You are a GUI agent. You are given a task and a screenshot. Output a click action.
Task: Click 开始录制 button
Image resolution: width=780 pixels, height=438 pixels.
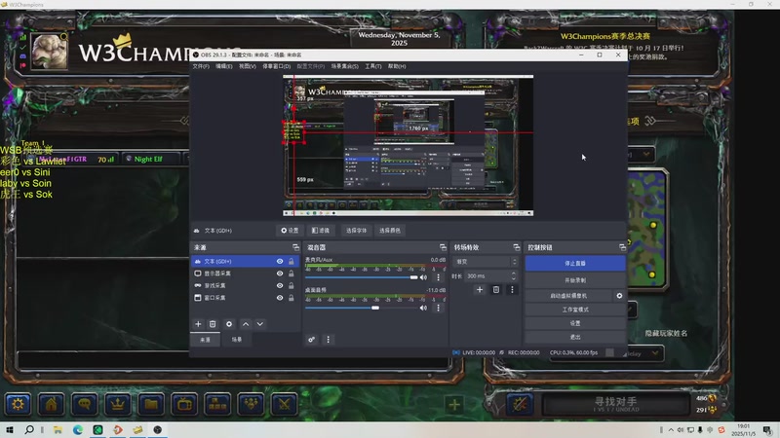575,280
